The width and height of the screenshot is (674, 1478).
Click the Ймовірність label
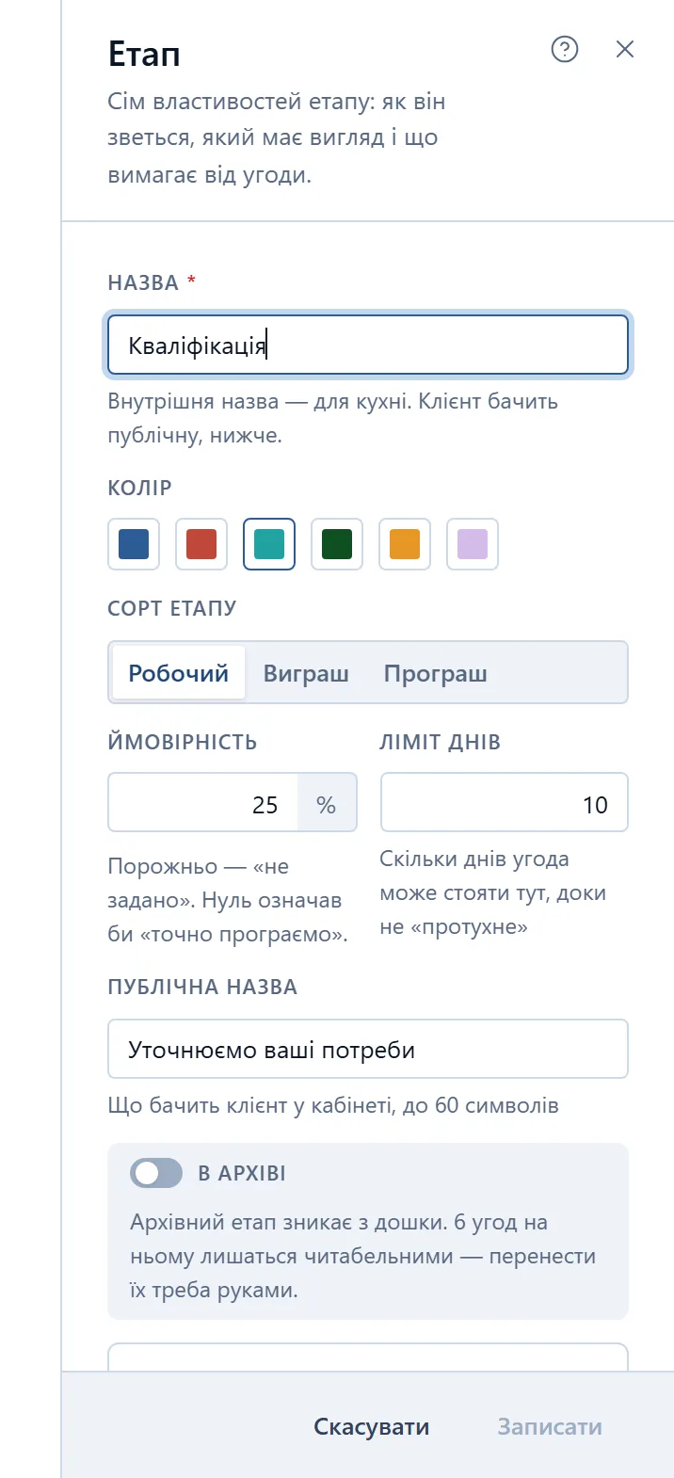[x=183, y=742]
